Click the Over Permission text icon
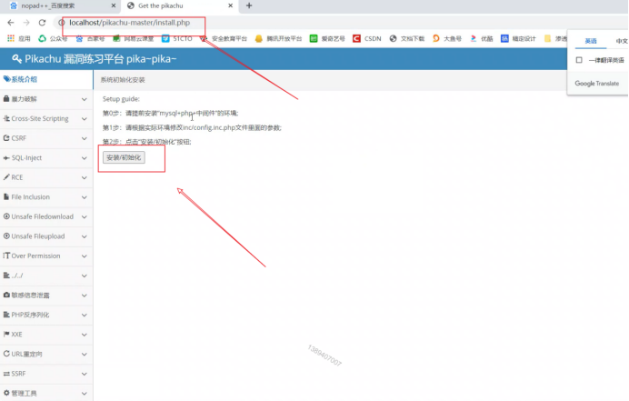 coord(6,256)
